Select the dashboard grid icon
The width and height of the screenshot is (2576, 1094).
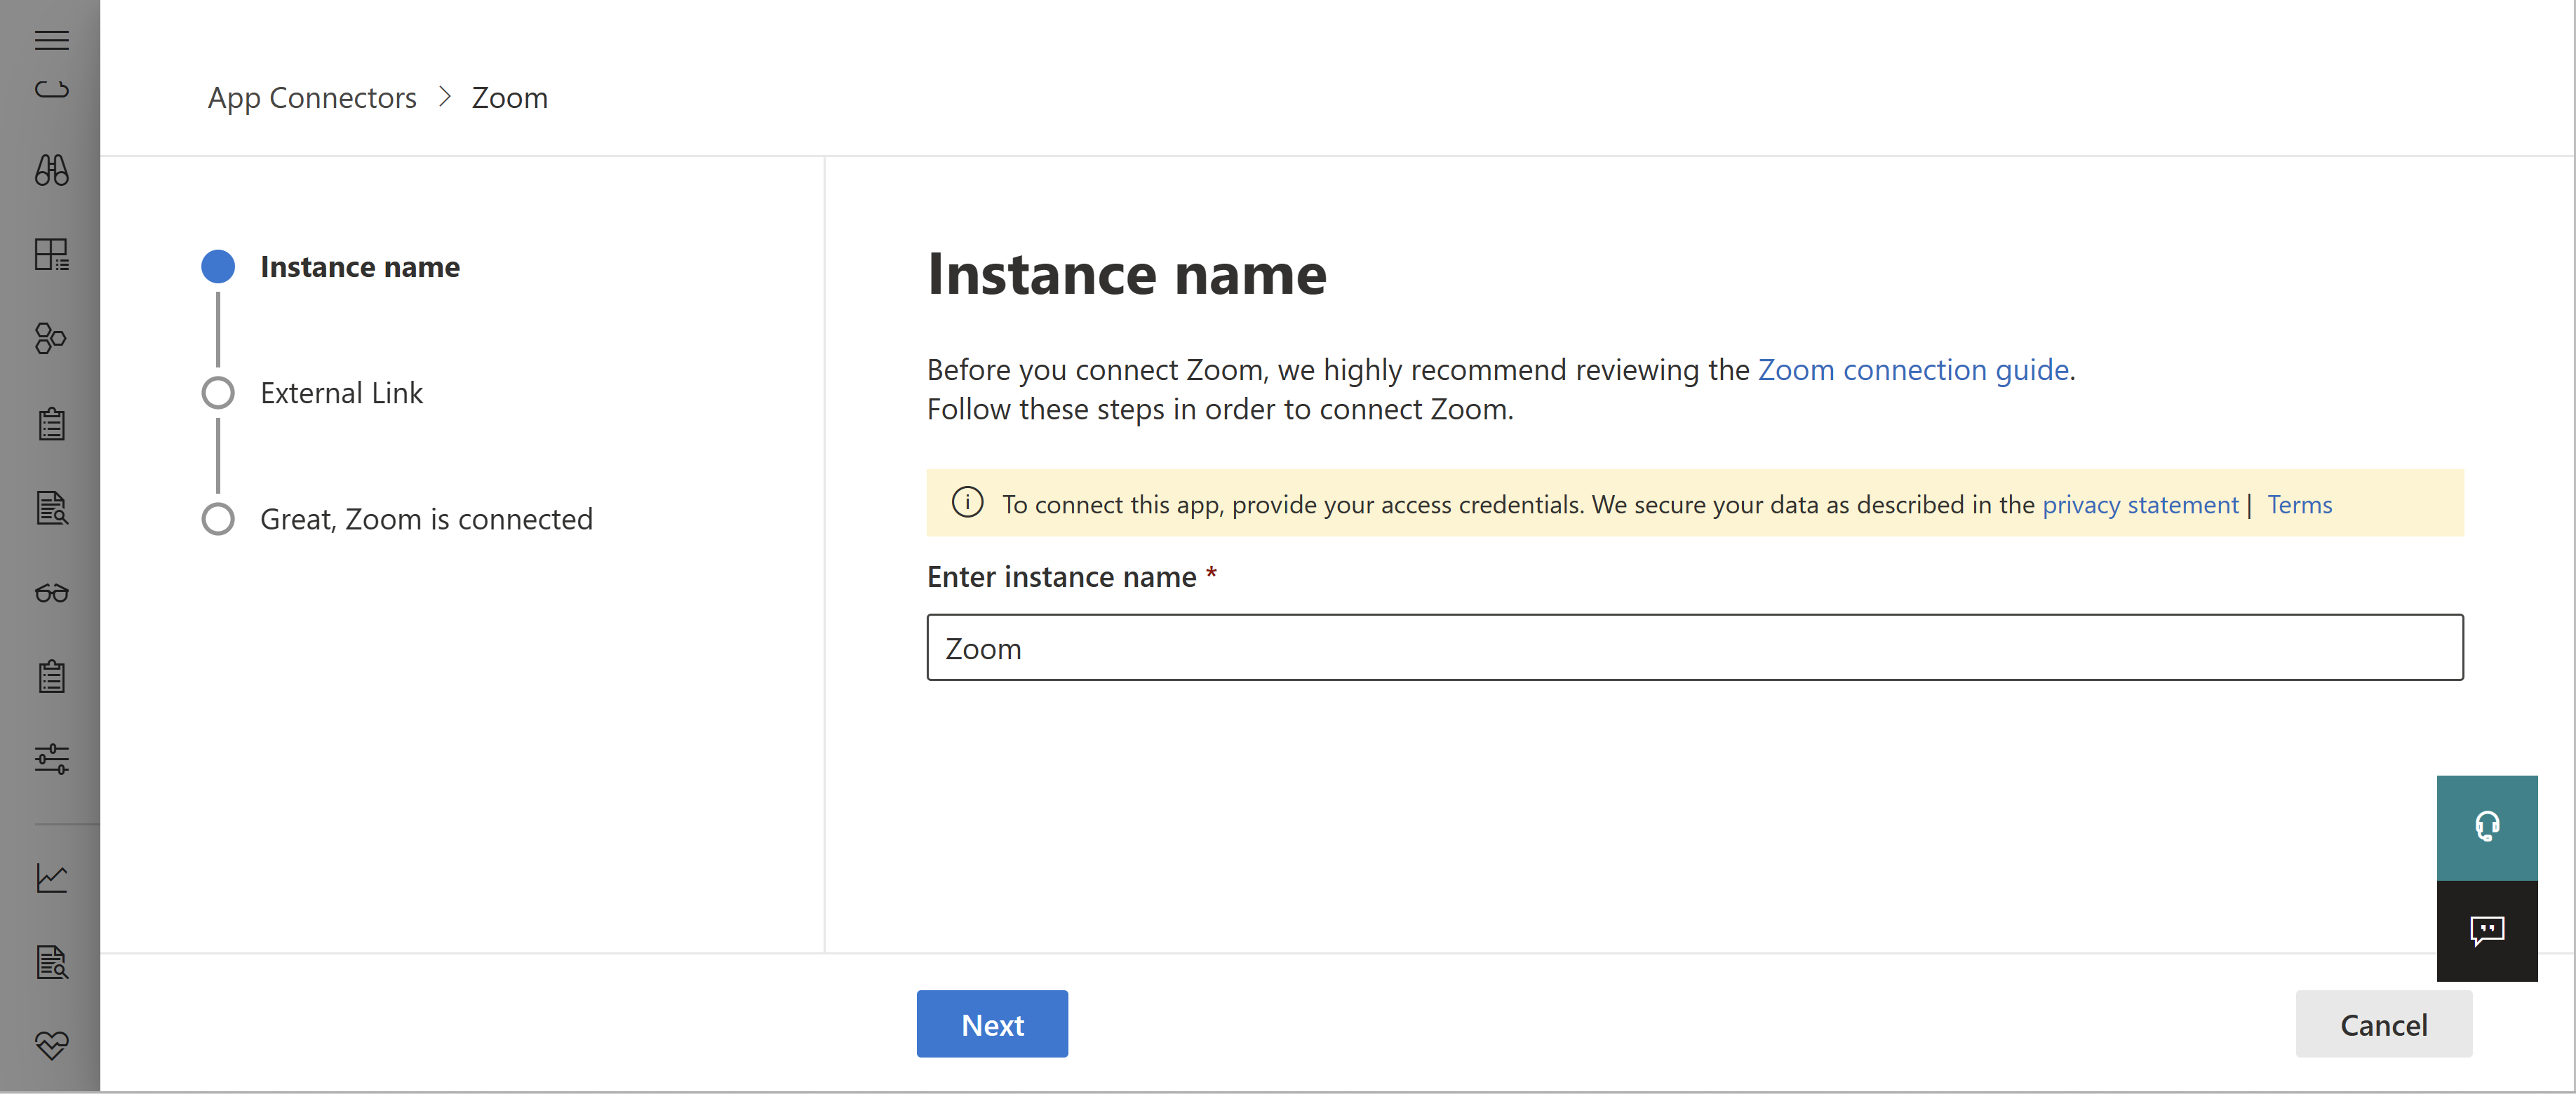pyautogui.click(x=53, y=253)
